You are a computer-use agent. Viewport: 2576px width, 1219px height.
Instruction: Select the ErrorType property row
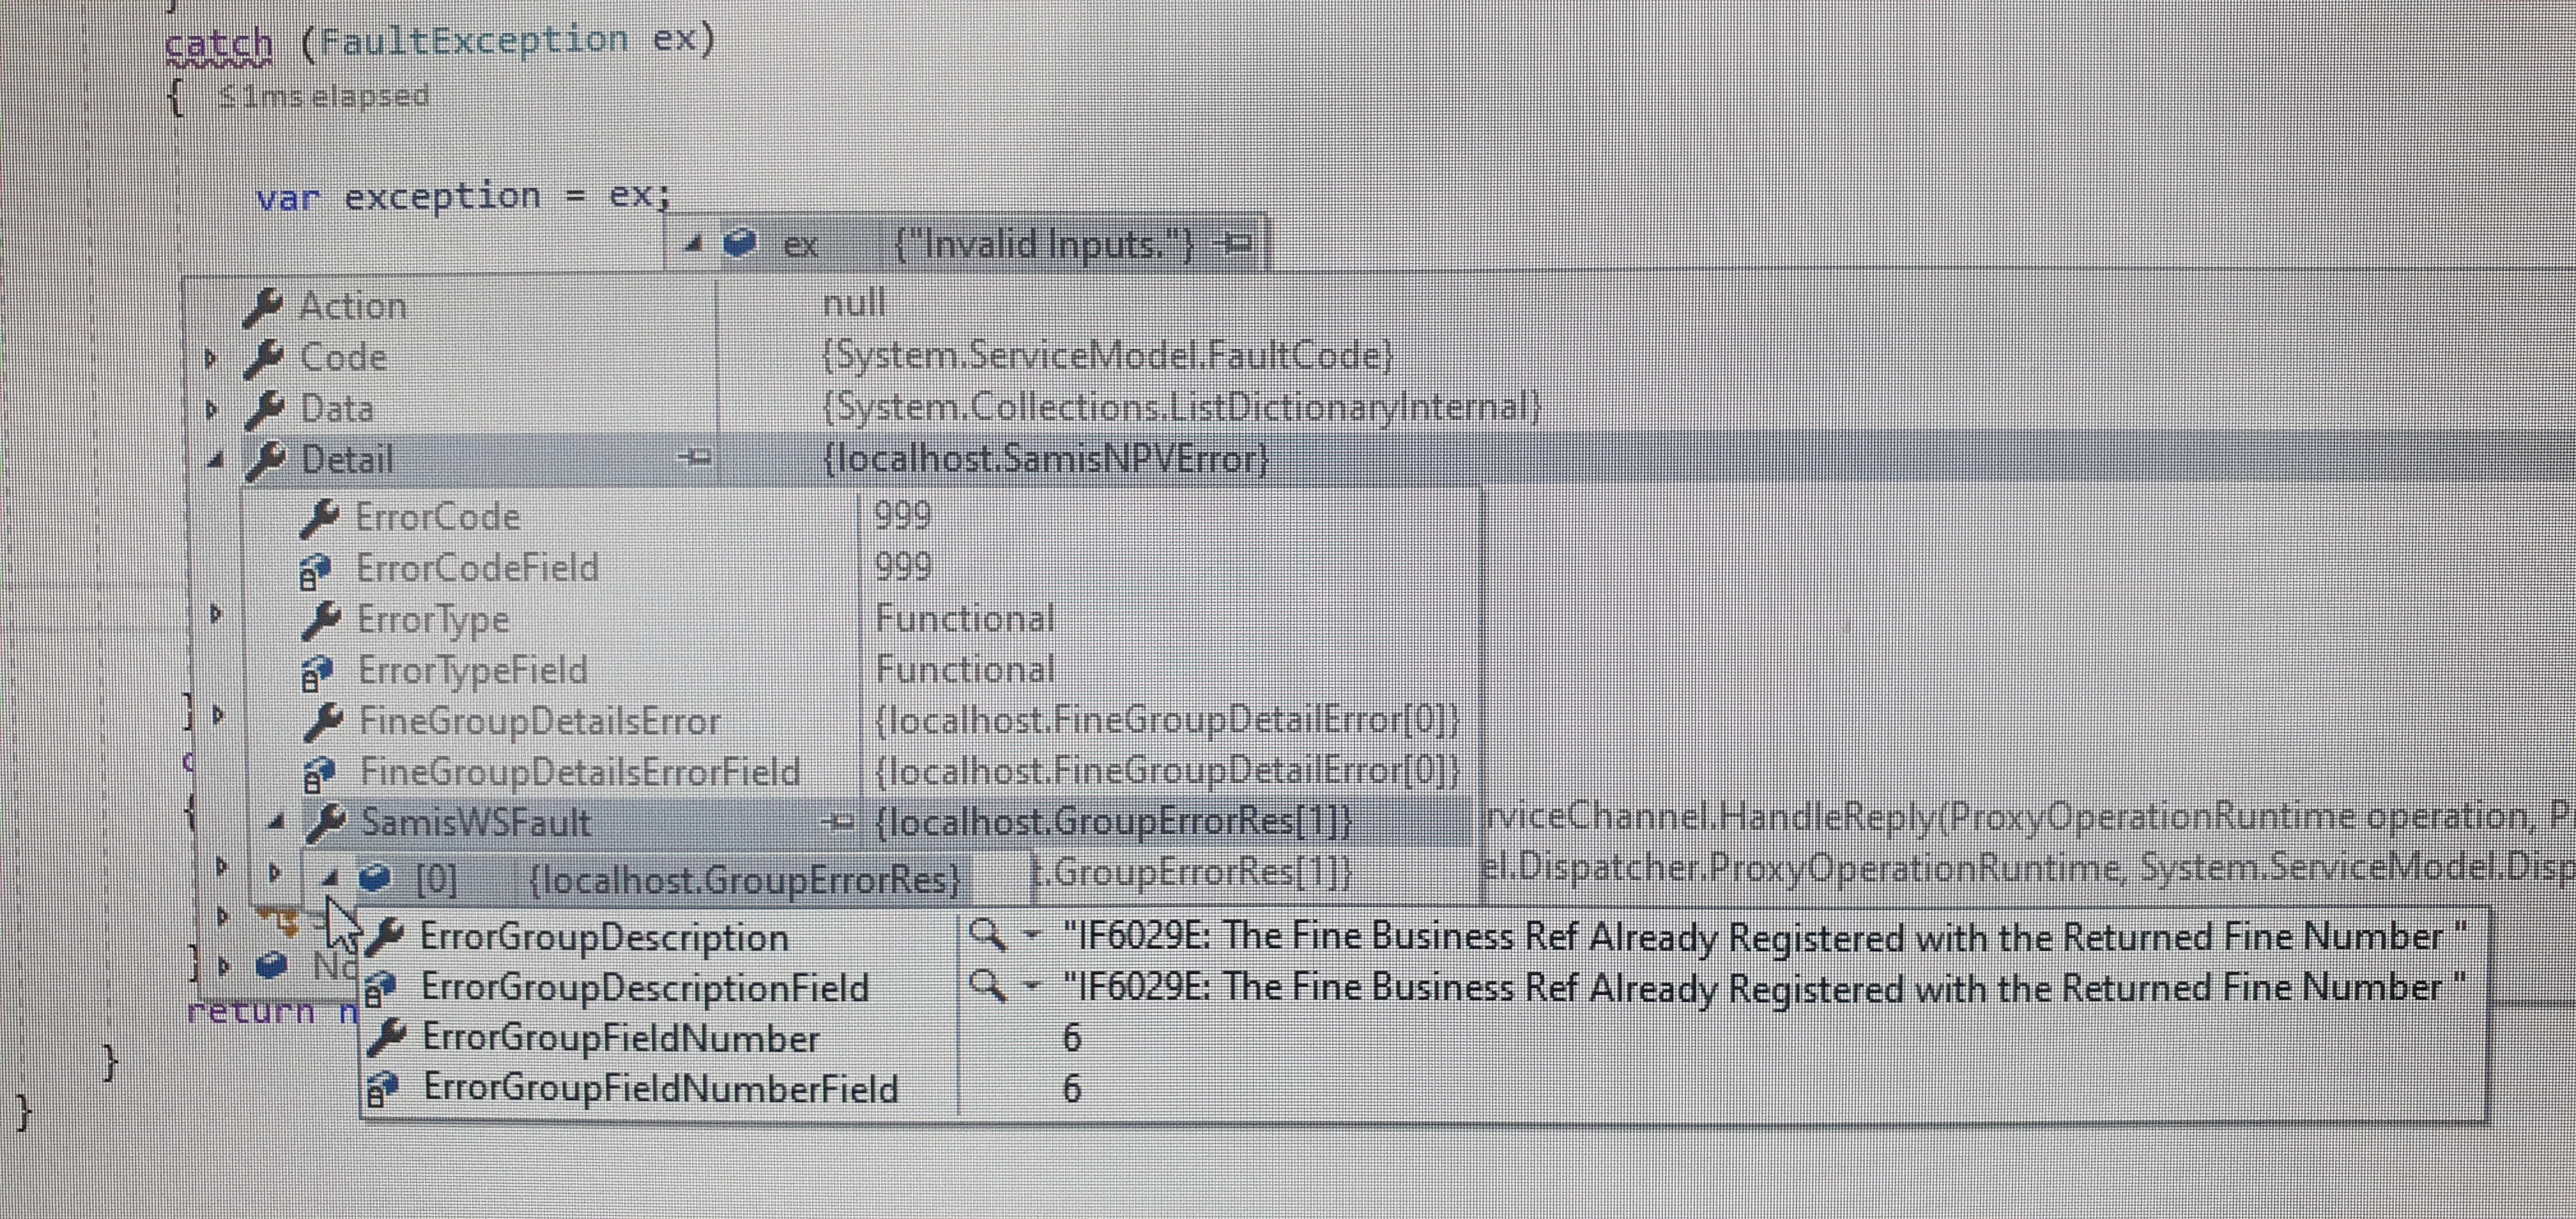coord(434,620)
